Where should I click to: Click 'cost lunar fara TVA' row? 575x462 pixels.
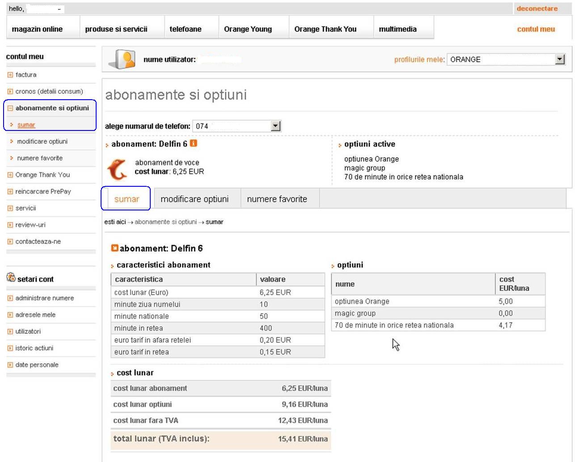(220, 420)
